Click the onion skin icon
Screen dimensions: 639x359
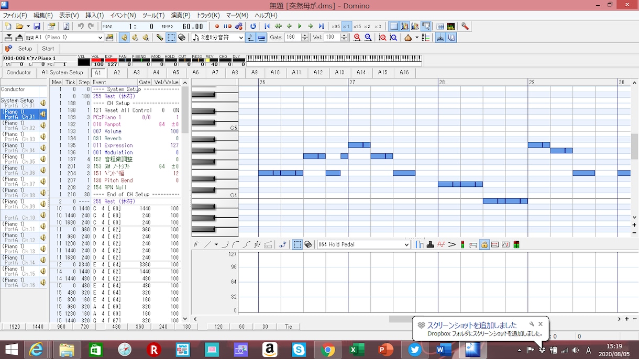tap(408, 38)
